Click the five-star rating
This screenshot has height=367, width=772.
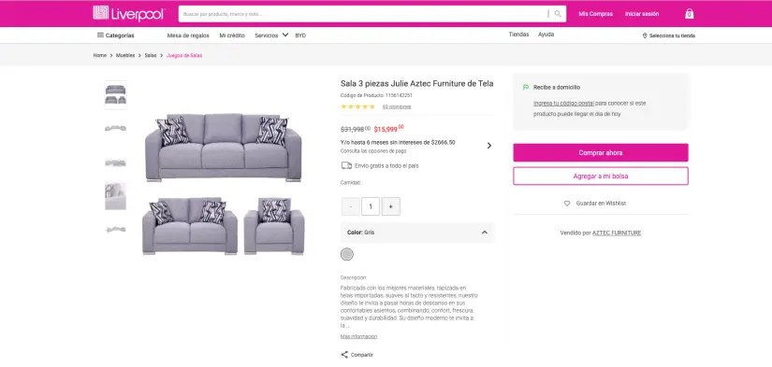tap(358, 106)
